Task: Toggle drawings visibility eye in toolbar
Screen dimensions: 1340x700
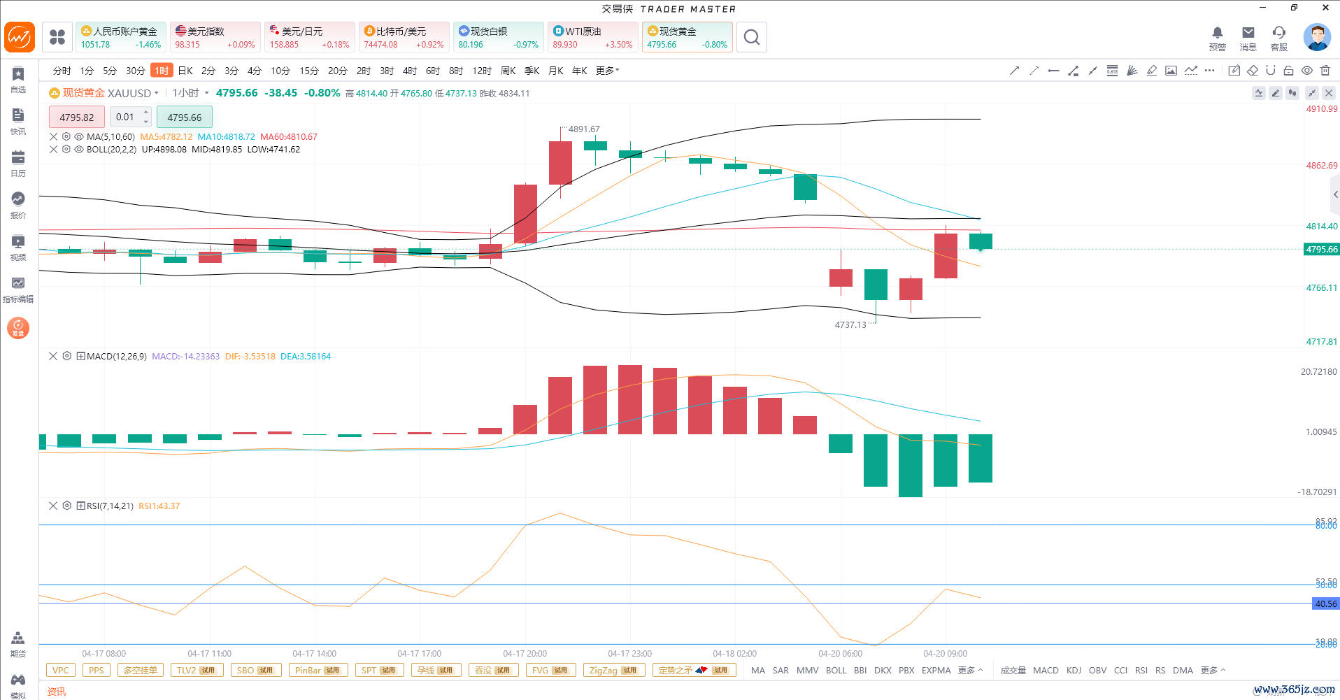Action: point(1306,71)
